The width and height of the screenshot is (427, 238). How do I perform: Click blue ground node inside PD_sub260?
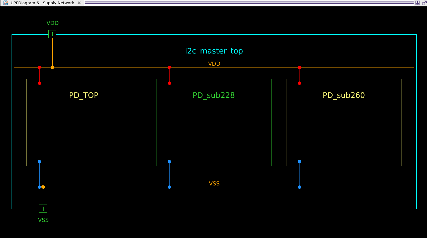pos(299,161)
